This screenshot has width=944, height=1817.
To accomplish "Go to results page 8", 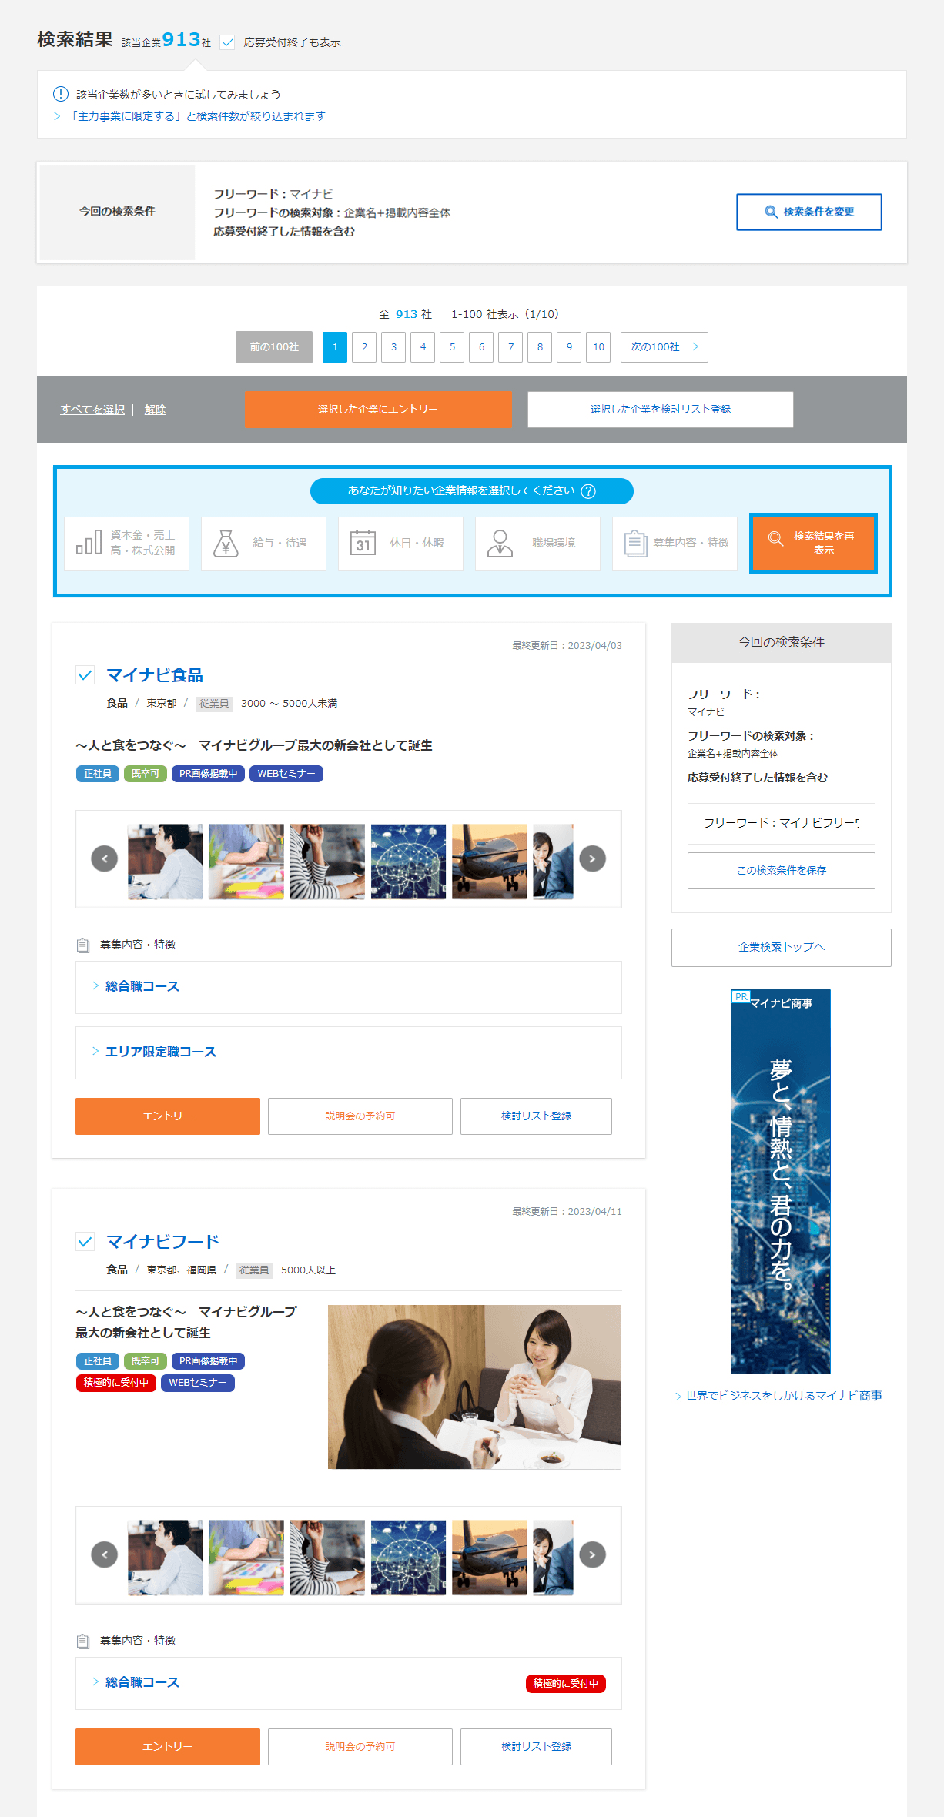I will pos(540,347).
